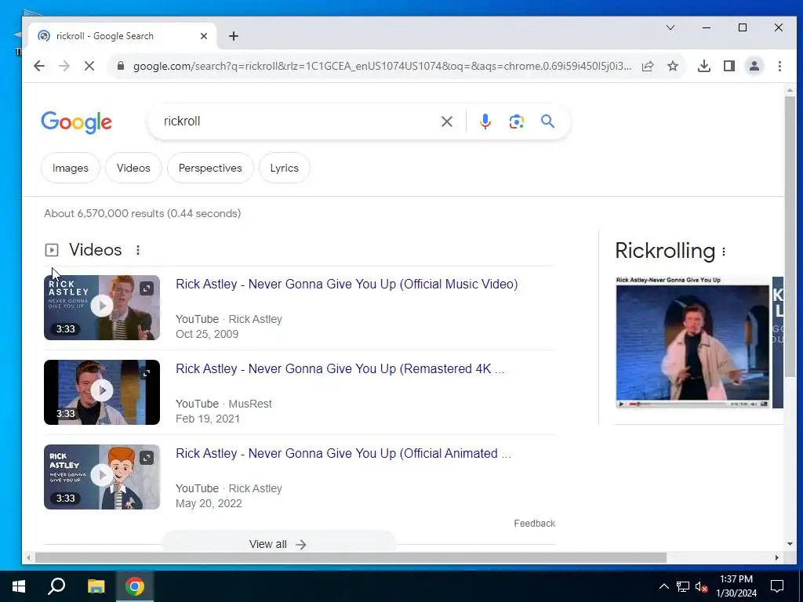View site info via the padlock icon
This screenshot has height=602, width=803.
(x=121, y=66)
